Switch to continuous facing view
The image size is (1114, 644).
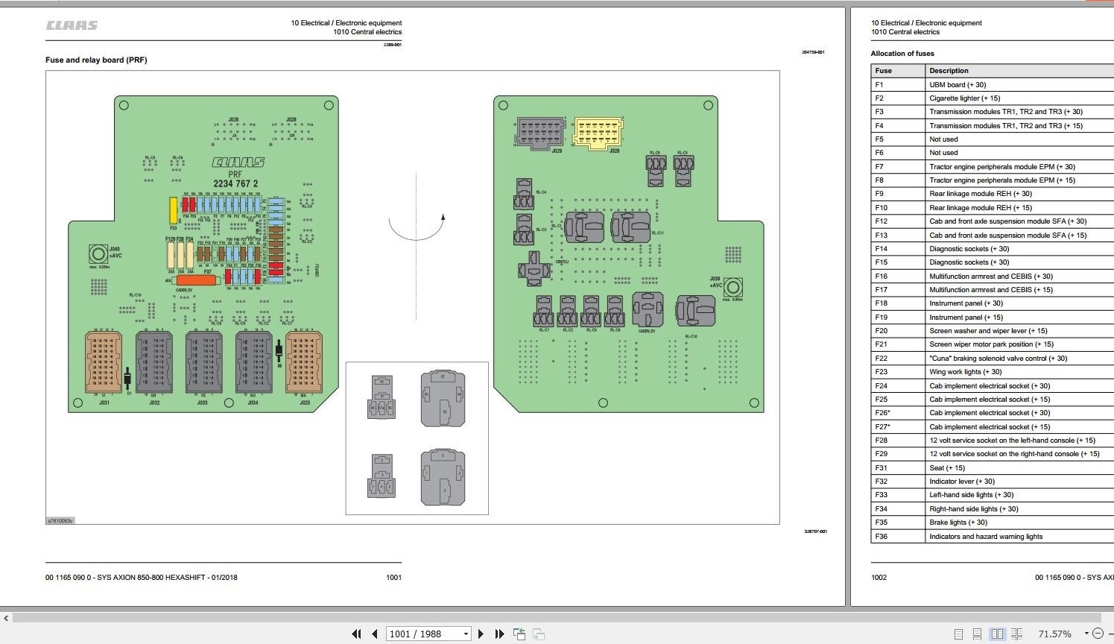coord(1016,634)
